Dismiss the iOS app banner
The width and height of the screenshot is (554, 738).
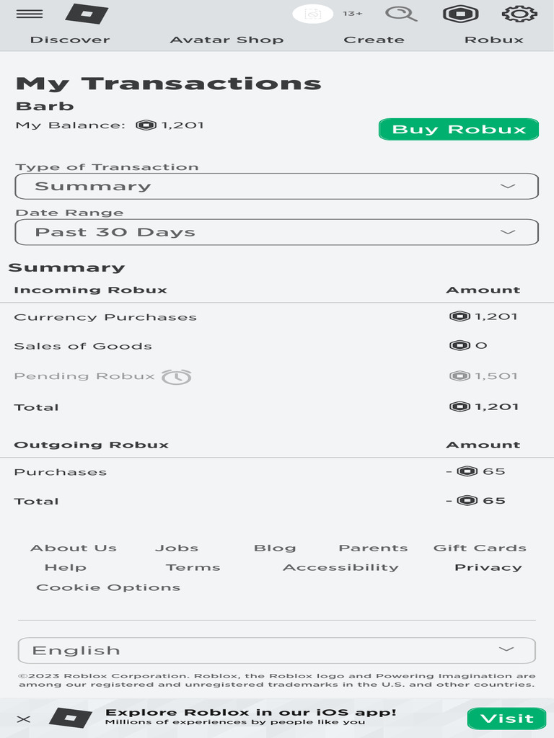[24, 719]
